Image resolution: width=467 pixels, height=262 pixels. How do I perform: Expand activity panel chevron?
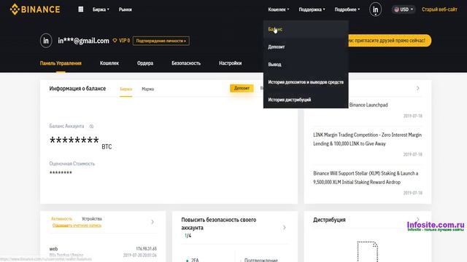click(x=153, y=222)
